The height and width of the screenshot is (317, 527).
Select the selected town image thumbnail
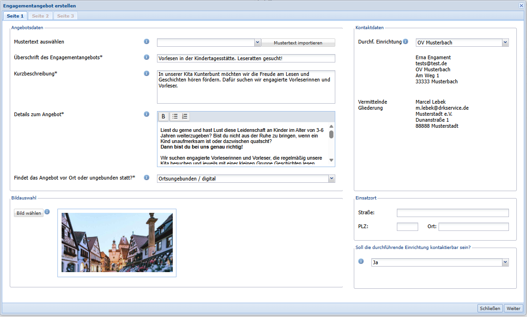[117, 242]
